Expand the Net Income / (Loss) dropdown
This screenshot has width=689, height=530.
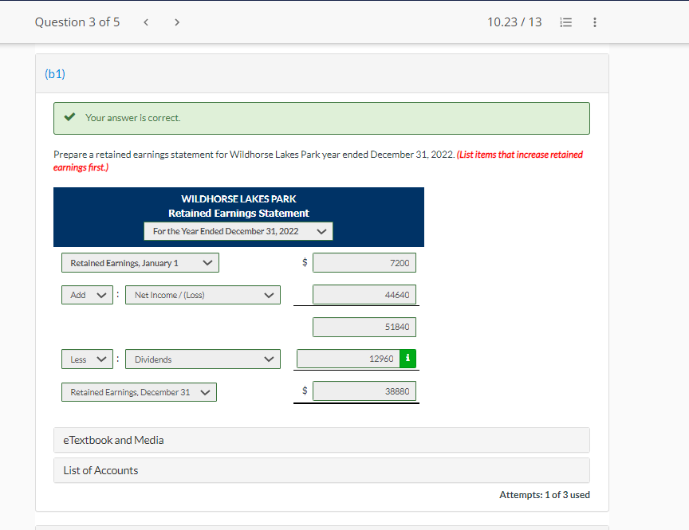pyautogui.click(x=203, y=294)
